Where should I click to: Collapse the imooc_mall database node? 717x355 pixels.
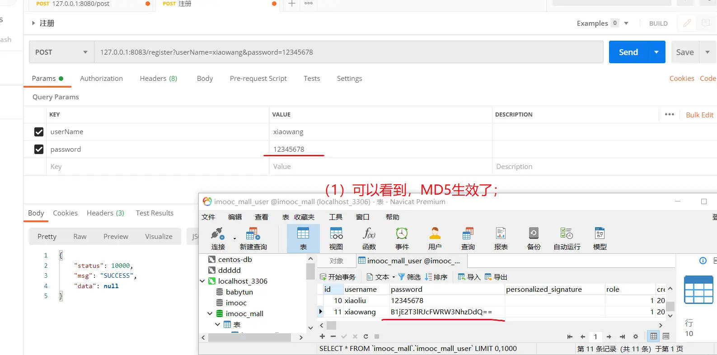[210, 313]
